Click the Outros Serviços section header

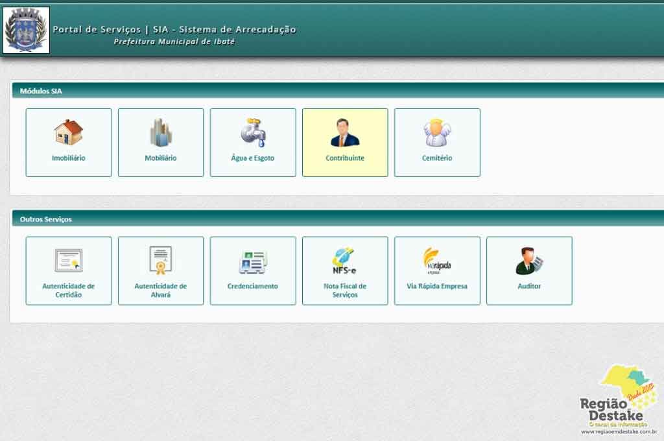pos(45,219)
